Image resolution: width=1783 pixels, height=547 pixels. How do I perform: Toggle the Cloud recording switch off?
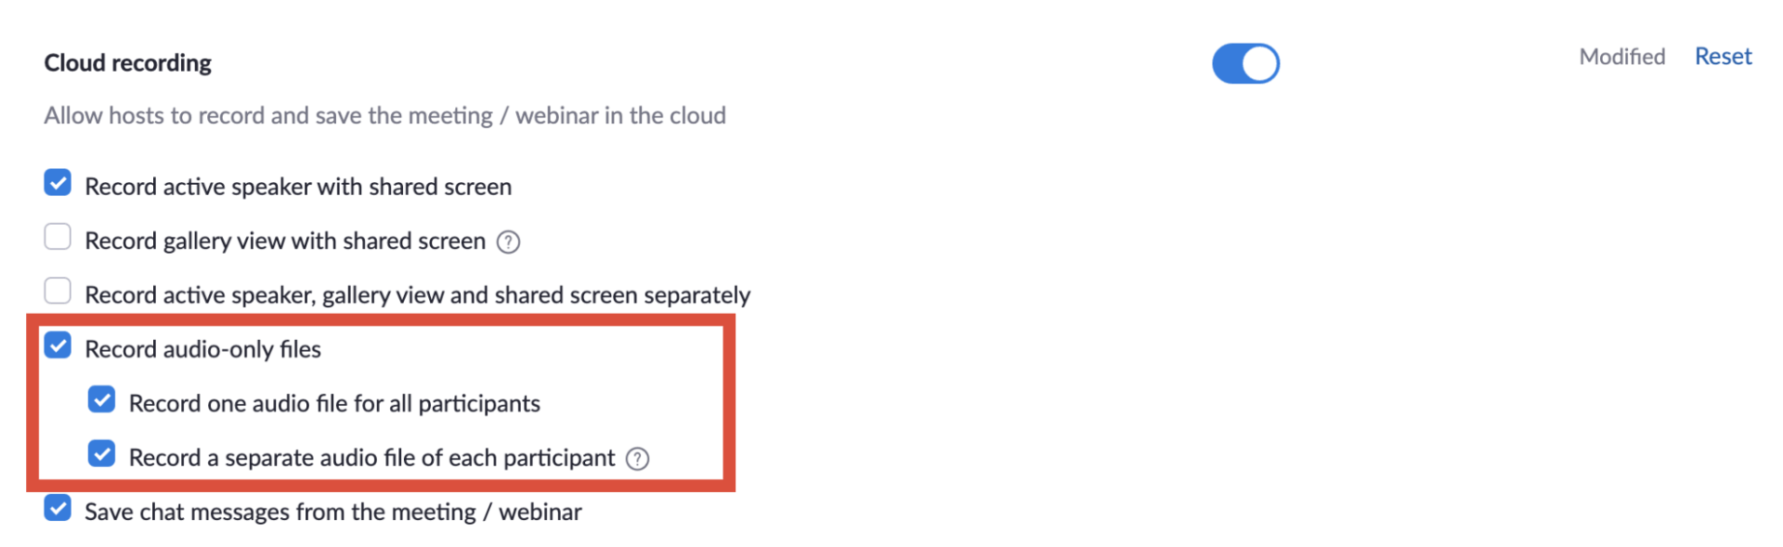(x=1245, y=63)
